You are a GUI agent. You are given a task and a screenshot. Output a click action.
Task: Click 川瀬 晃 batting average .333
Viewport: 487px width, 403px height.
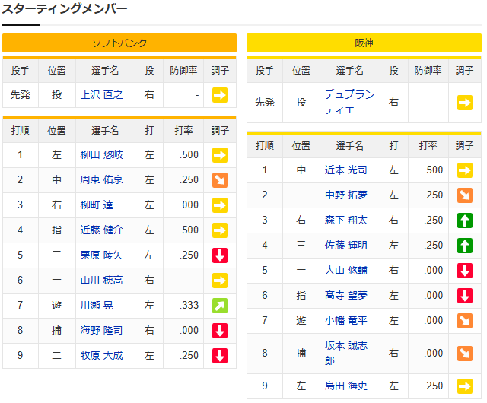tap(189, 306)
